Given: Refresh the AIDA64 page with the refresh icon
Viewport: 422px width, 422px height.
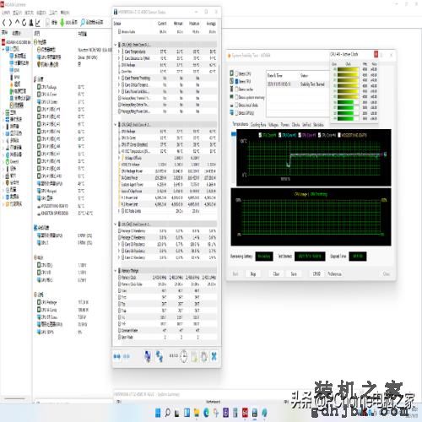Looking at the screenshot, I should click(24, 22).
